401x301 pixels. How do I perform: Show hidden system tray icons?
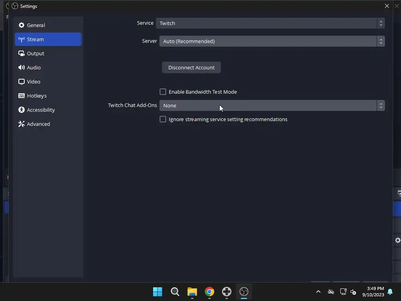[x=318, y=292]
